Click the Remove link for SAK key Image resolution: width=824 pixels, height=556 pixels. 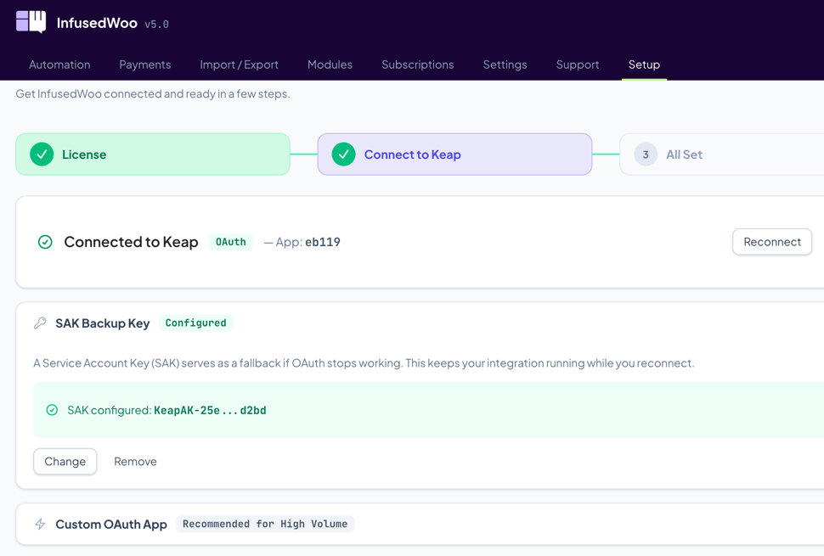click(135, 462)
